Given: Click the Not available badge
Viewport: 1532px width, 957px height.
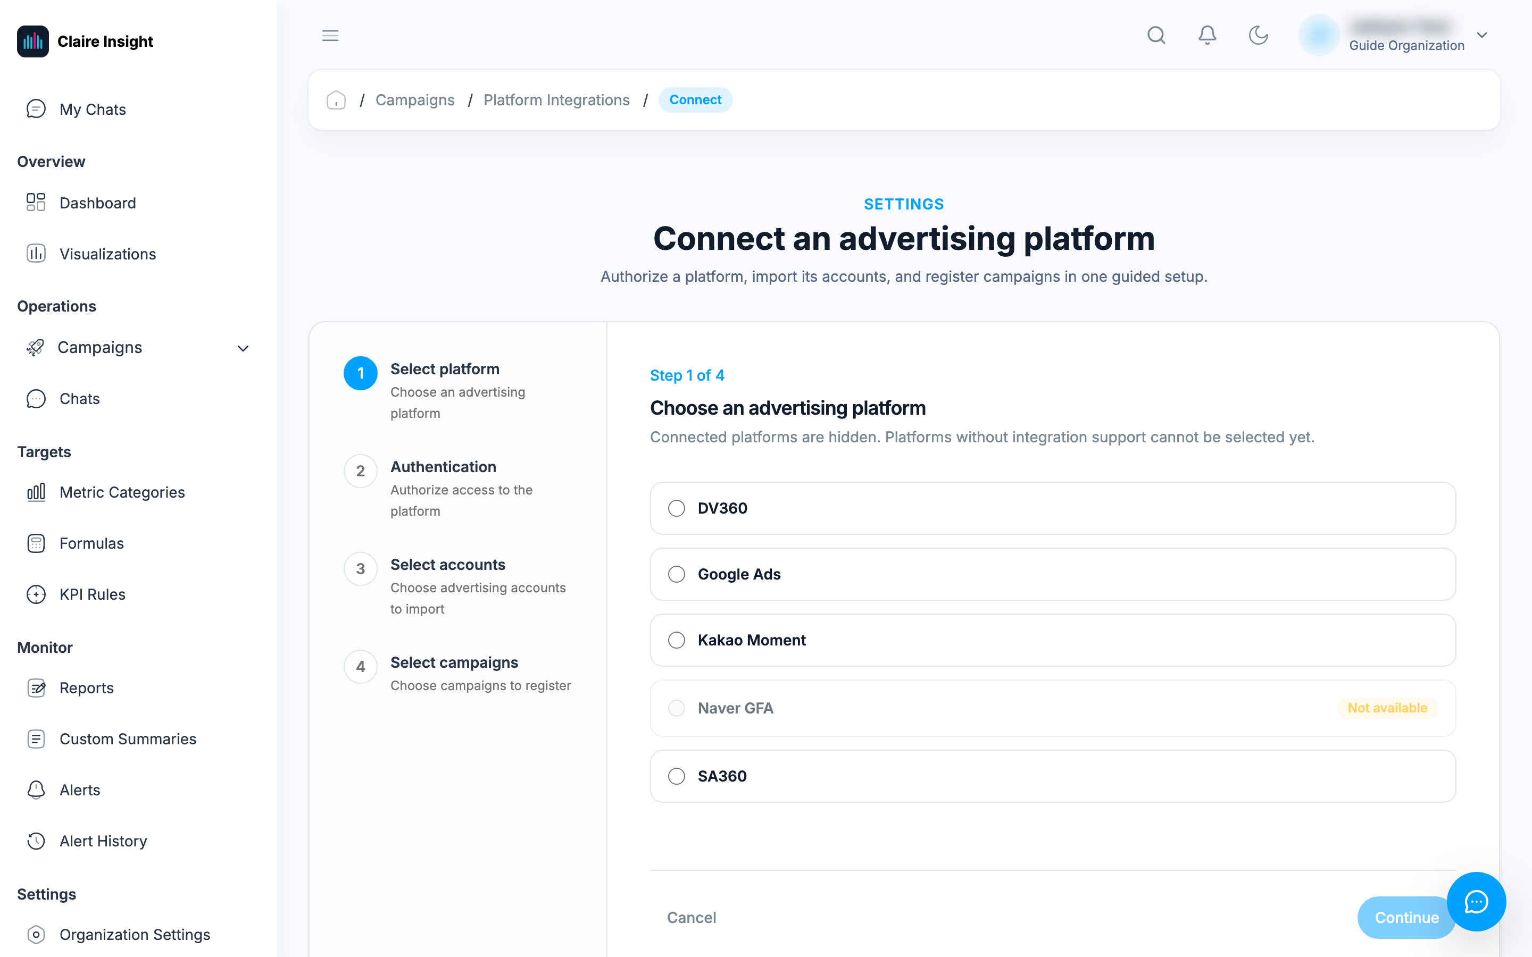Looking at the screenshot, I should (1387, 708).
